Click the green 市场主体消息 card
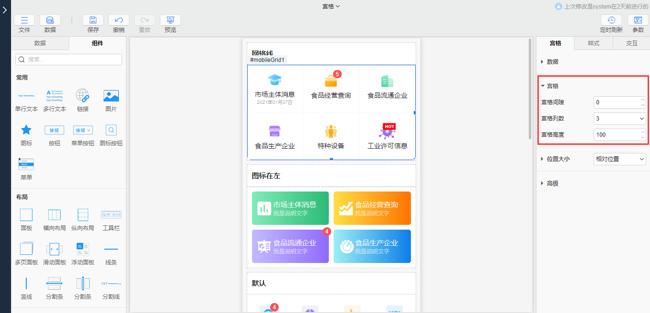The width and height of the screenshot is (650, 313). (290, 208)
